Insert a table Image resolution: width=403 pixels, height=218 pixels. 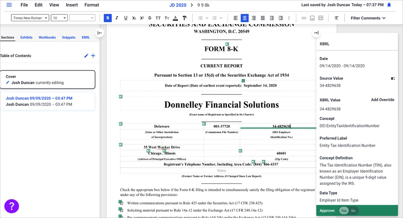[x=321, y=18]
